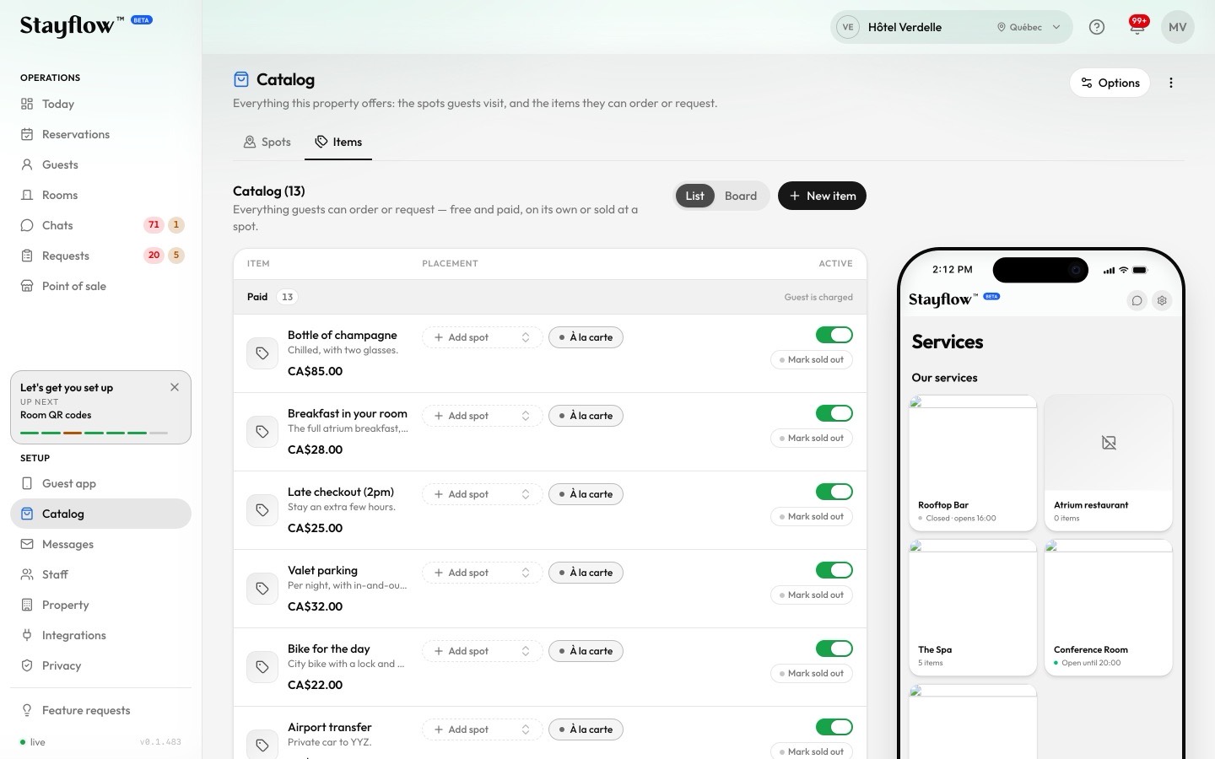This screenshot has height=759, width=1215.
Task: Open Guests in the sidebar
Action: [100, 164]
